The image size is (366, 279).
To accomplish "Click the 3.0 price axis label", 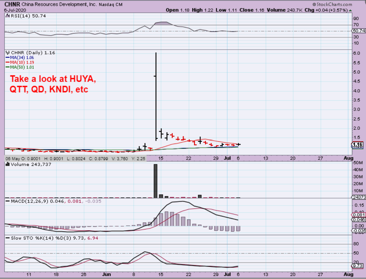I will tap(356, 109).
